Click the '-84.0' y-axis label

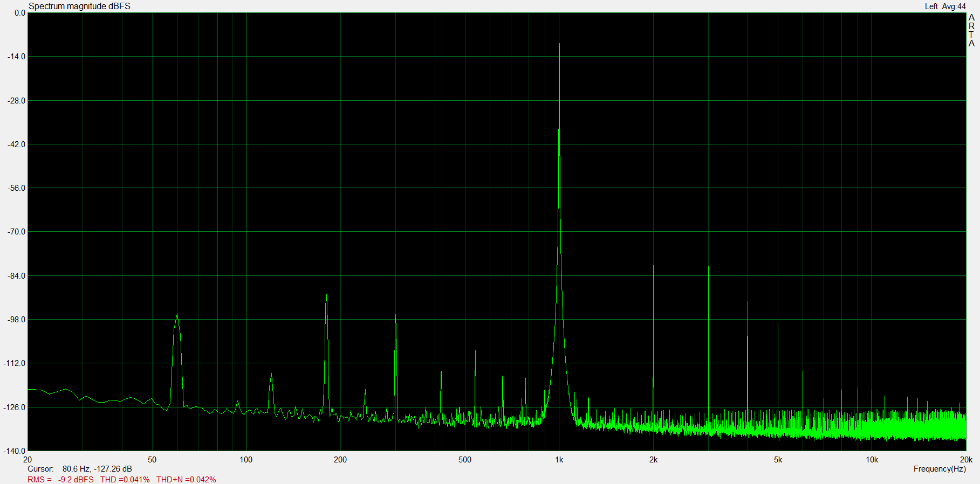[x=16, y=276]
